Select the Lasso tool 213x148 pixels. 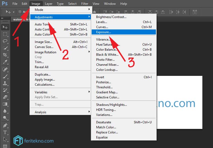click(5, 41)
